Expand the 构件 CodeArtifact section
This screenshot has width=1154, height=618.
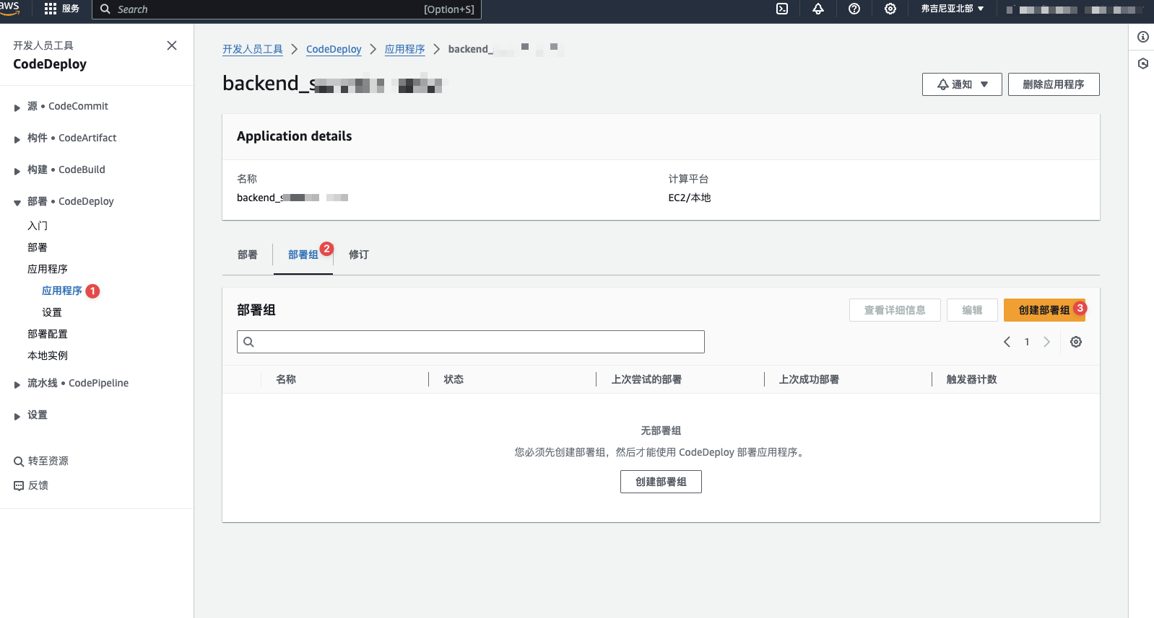click(17, 139)
